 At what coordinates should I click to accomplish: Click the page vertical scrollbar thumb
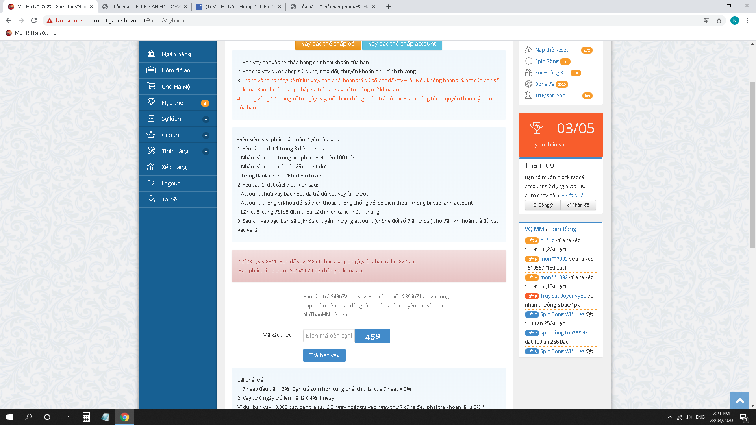tap(752, 165)
